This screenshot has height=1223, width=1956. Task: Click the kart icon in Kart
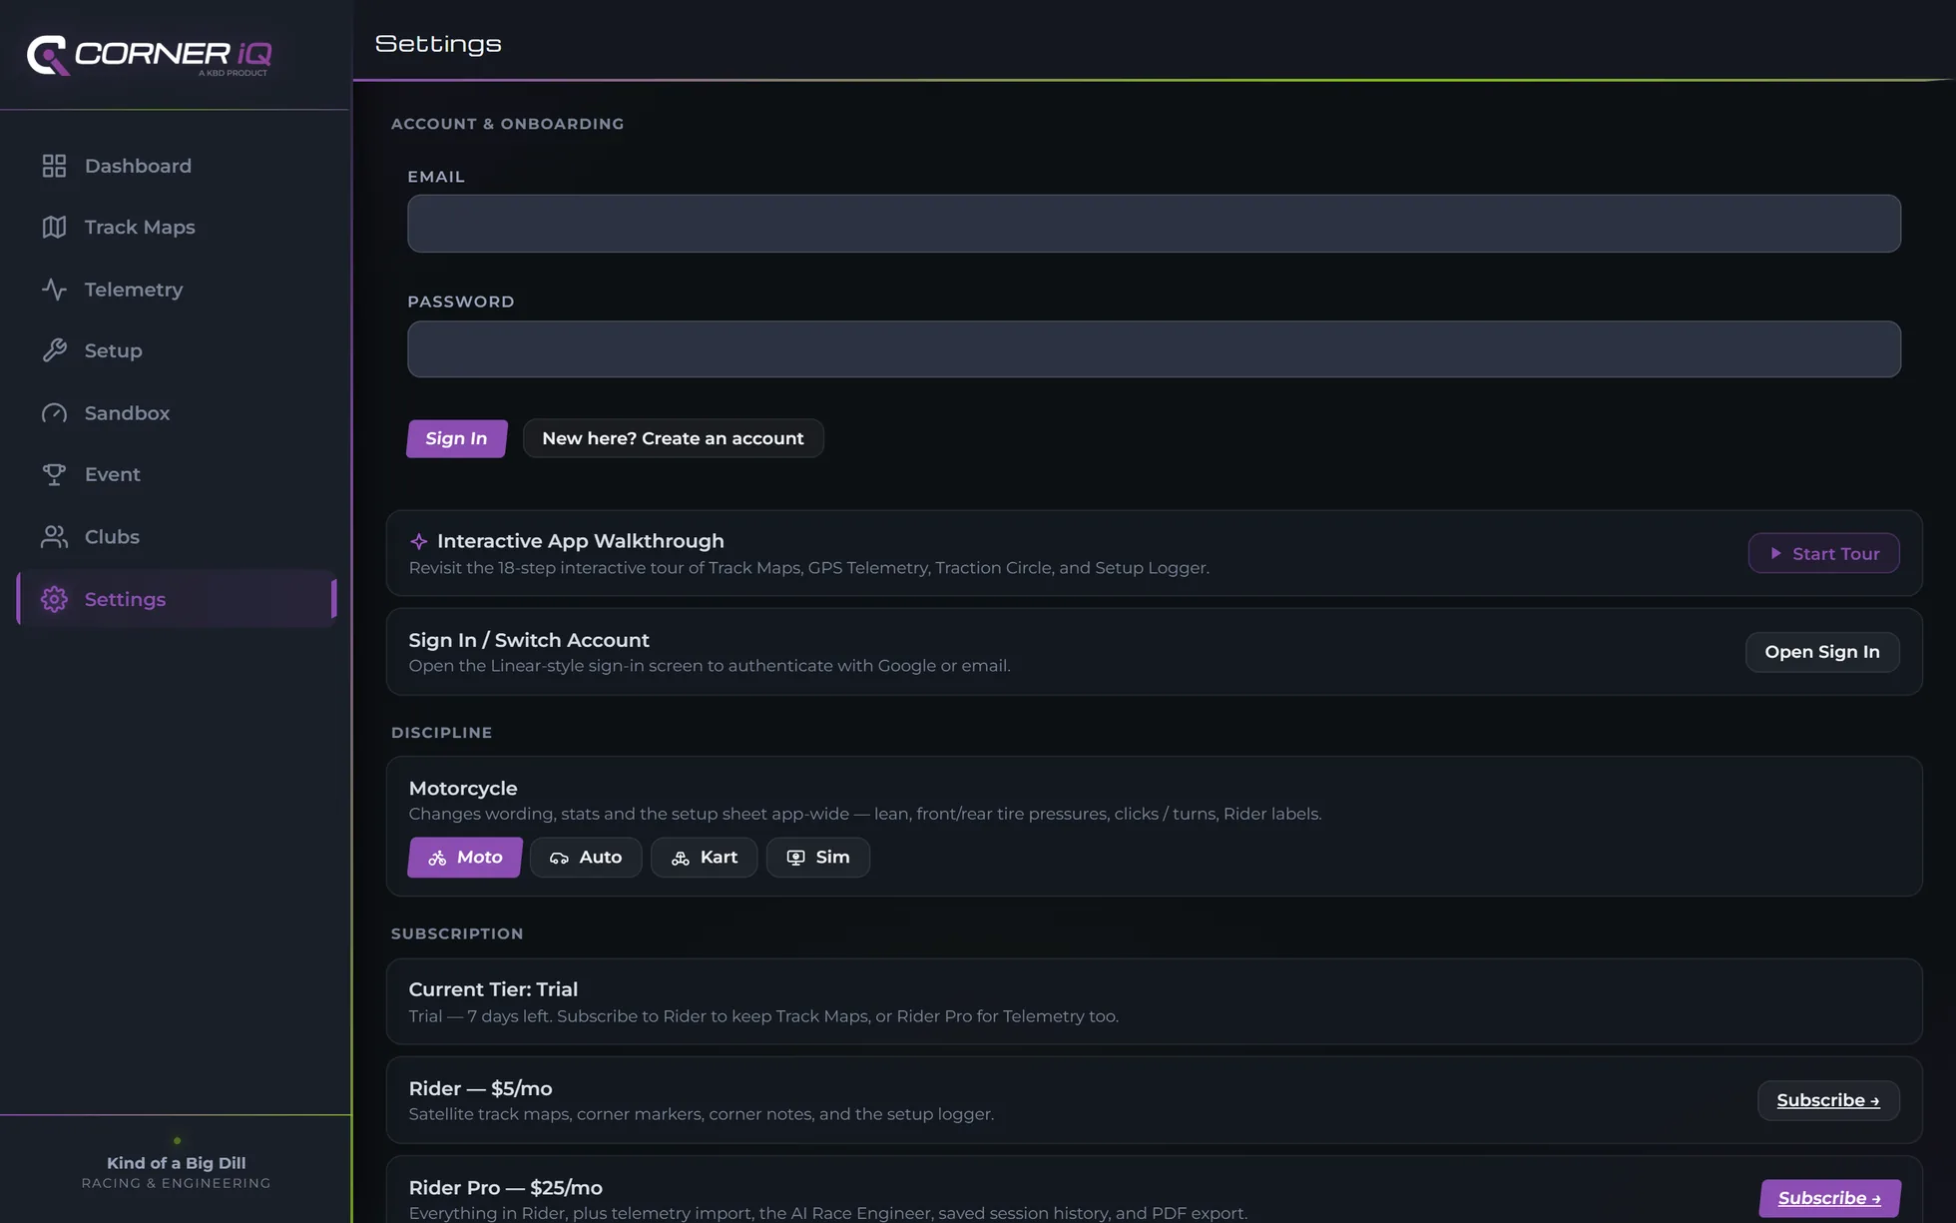pos(681,858)
